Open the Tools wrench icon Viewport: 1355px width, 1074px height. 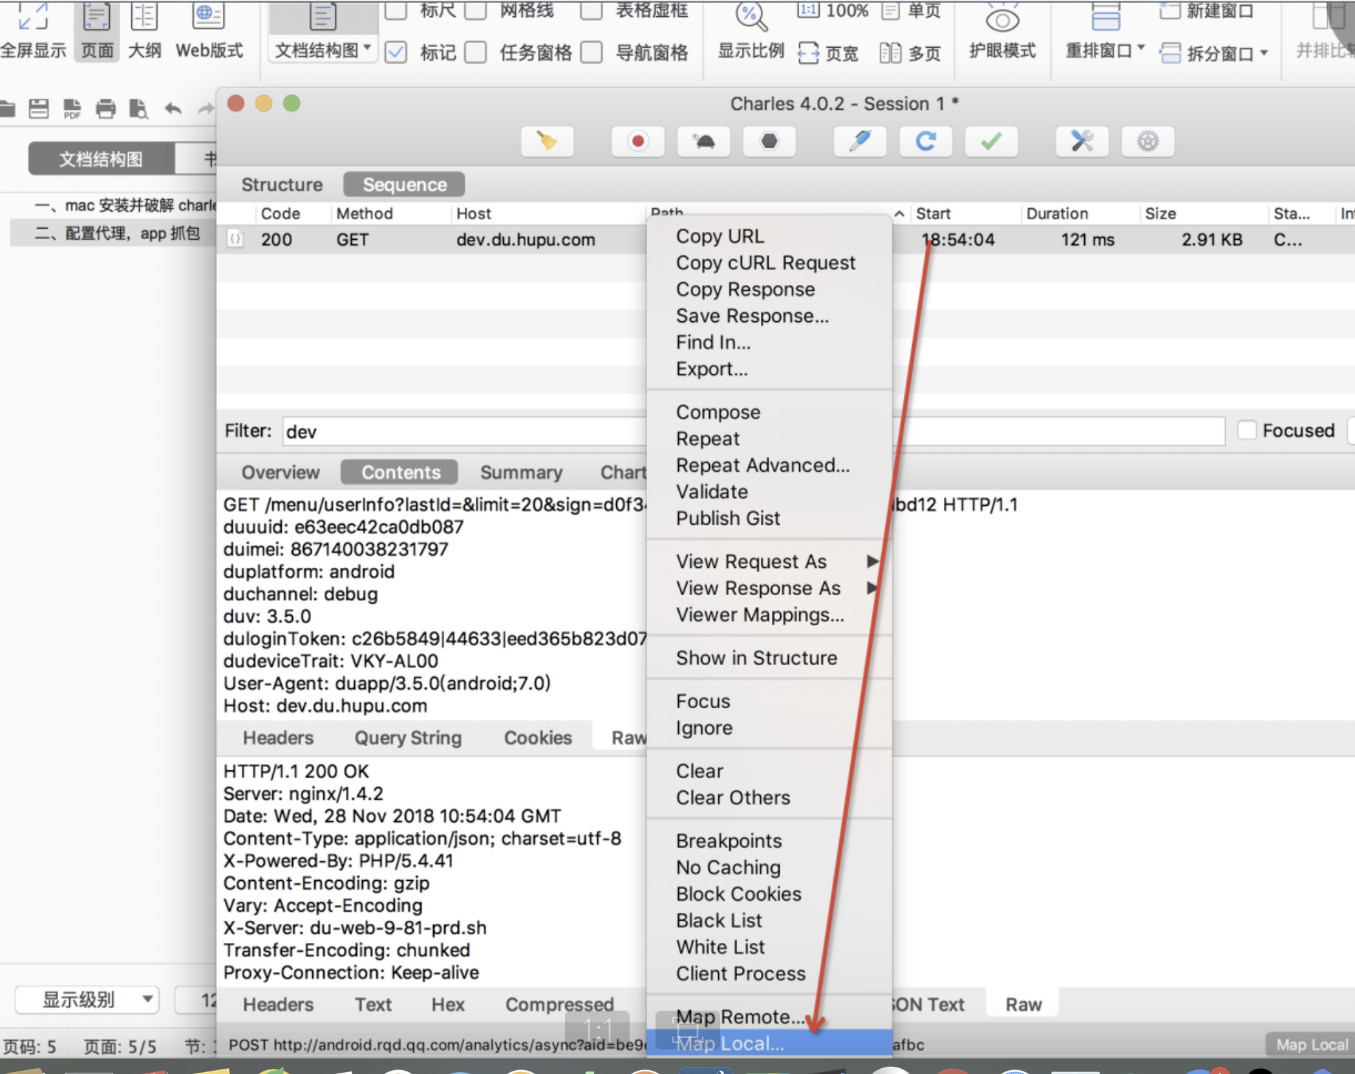coord(1082,141)
